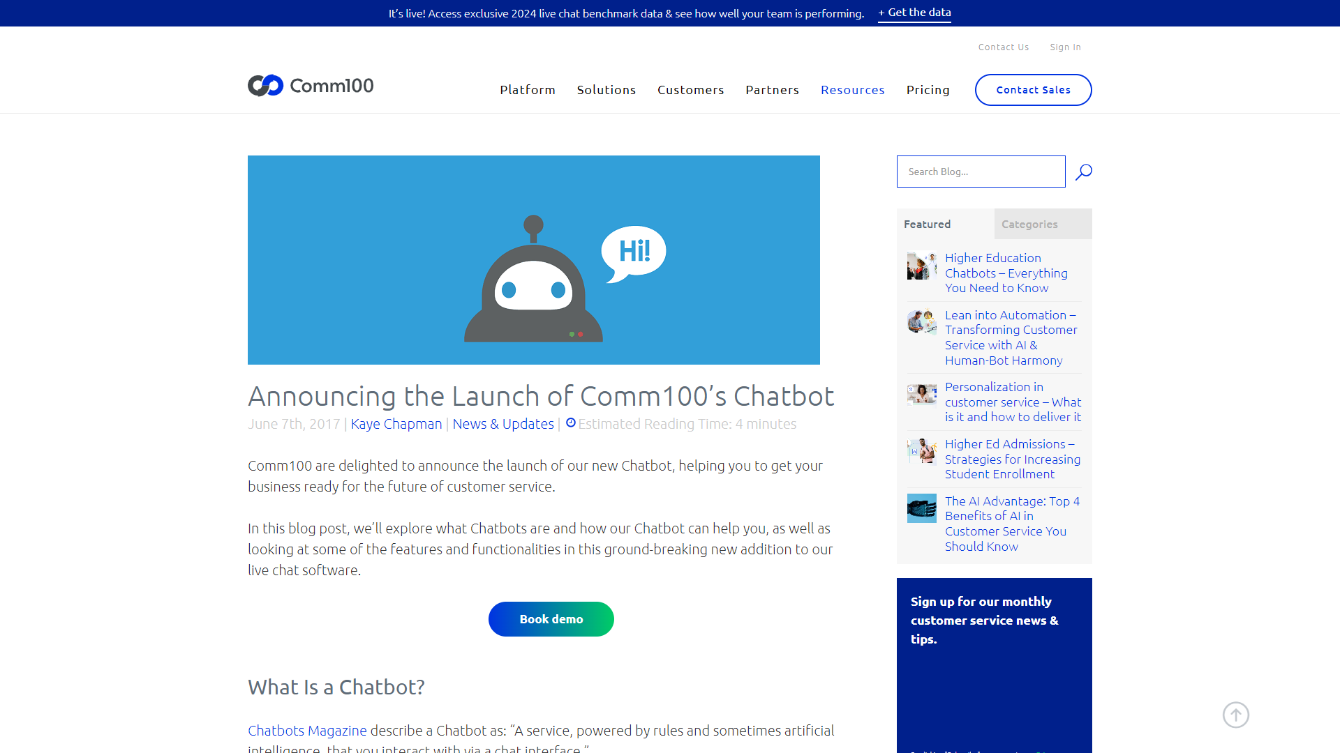Select the Featured tab
Viewport: 1340px width, 753px height.
pos(928,223)
